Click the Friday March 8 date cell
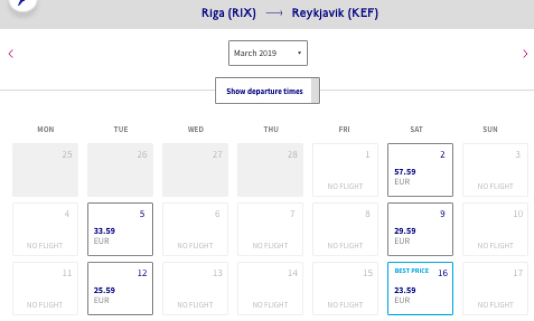Viewport: 534px width, 321px height. tap(345, 229)
